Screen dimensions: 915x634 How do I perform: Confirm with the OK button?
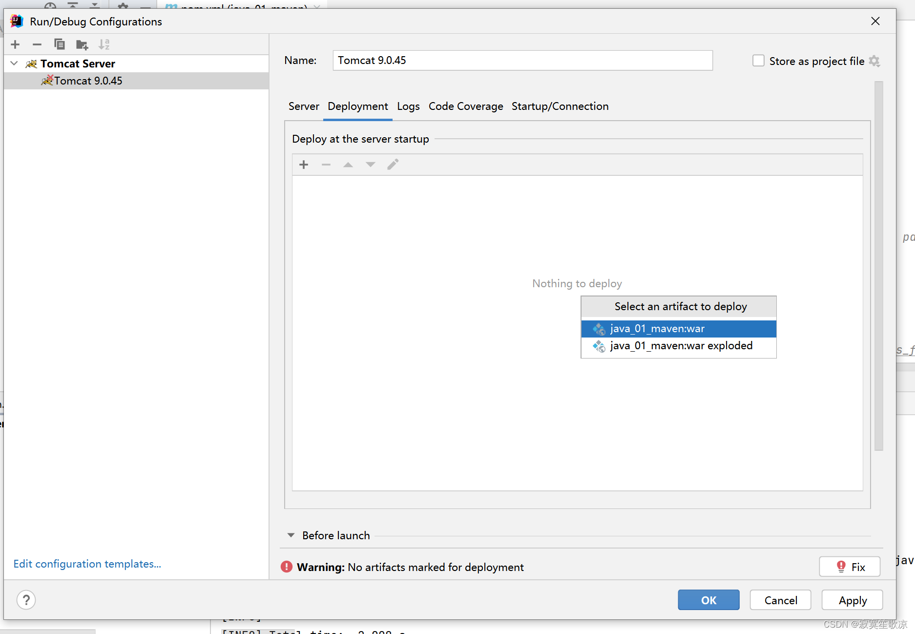(708, 600)
